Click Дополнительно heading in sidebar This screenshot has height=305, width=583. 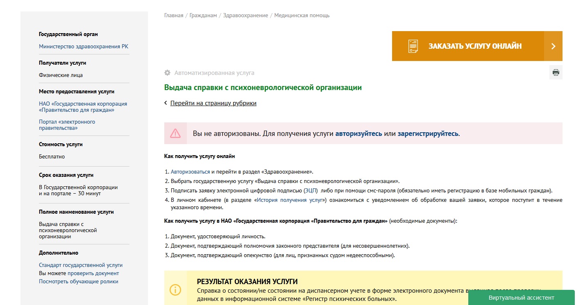click(59, 253)
